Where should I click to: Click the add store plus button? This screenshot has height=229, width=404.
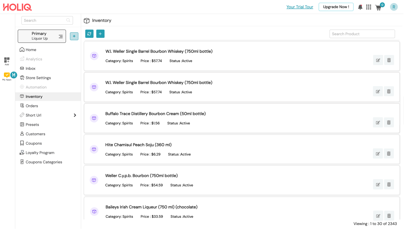coord(74,36)
